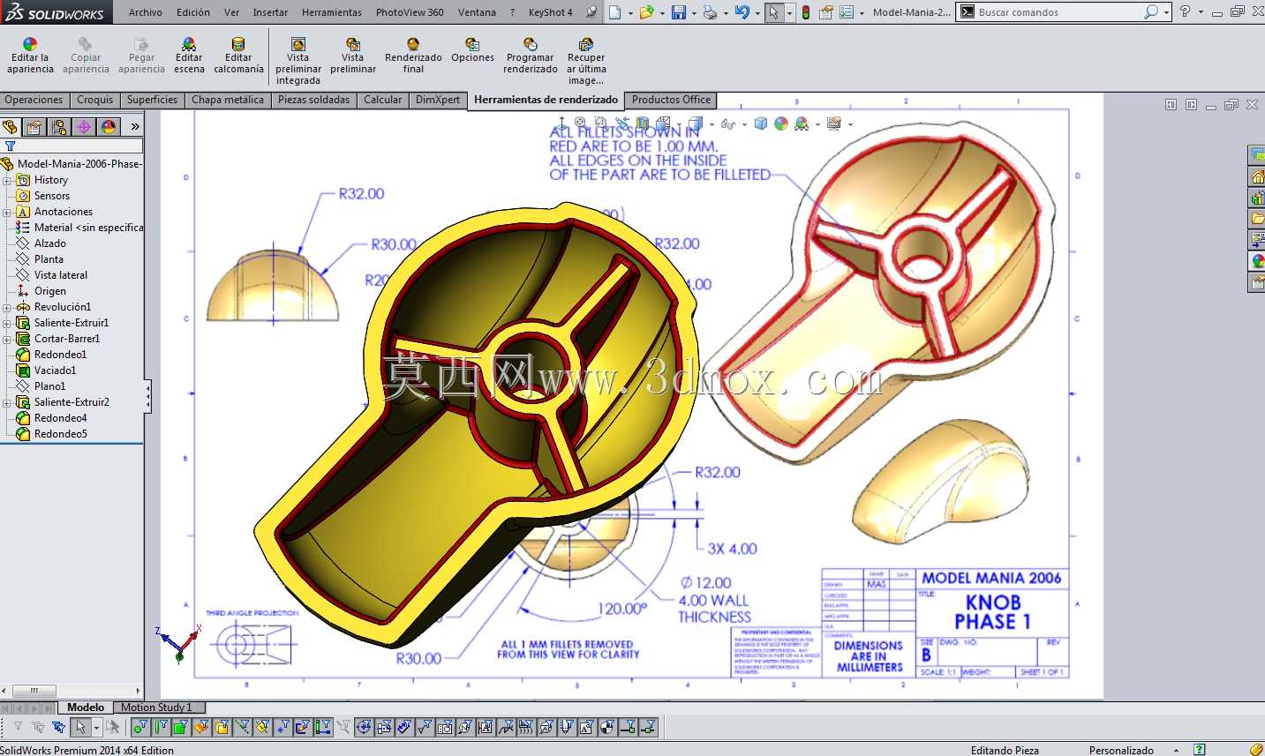Click the New document icon
Image resolution: width=1265 pixels, height=756 pixels.
[615, 12]
